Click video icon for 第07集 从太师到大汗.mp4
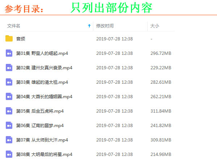This screenshot has width=217, height=161. point(9,140)
